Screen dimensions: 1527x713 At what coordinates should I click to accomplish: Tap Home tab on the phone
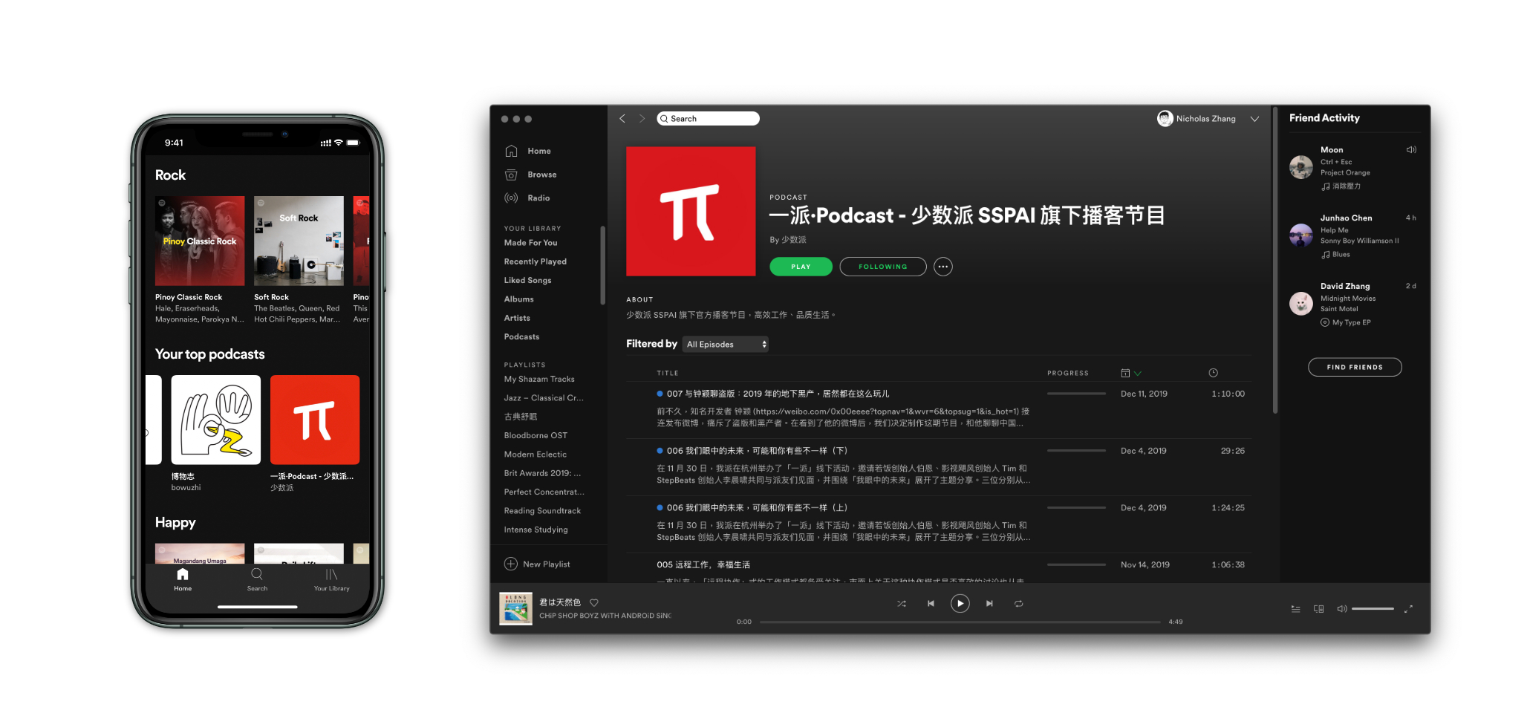[x=183, y=579]
